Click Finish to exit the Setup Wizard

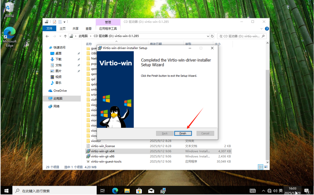click(183, 133)
